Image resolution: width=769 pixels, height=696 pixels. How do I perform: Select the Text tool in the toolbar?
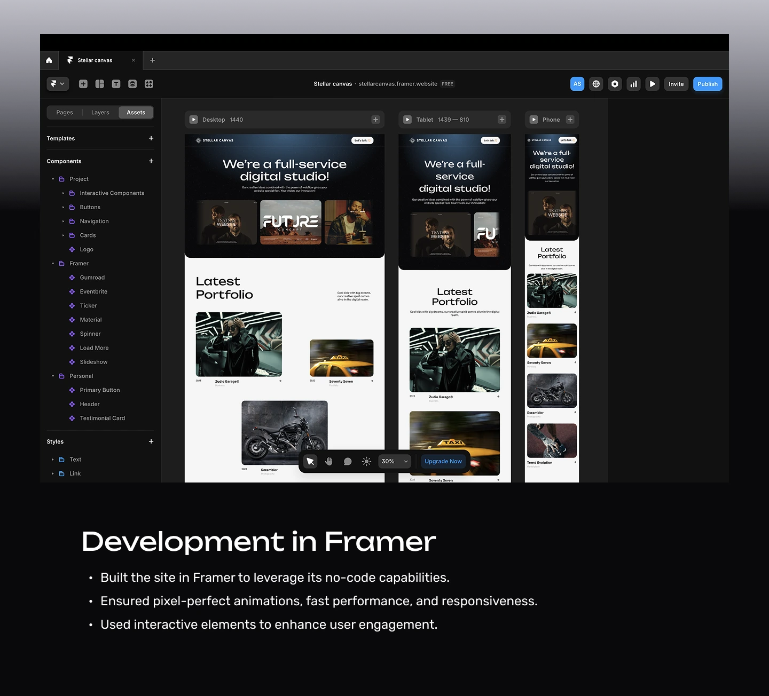(x=116, y=84)
